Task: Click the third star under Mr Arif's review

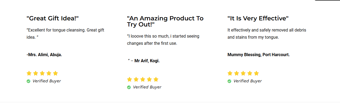Action: pyautogui.click(x=143, y=79)
